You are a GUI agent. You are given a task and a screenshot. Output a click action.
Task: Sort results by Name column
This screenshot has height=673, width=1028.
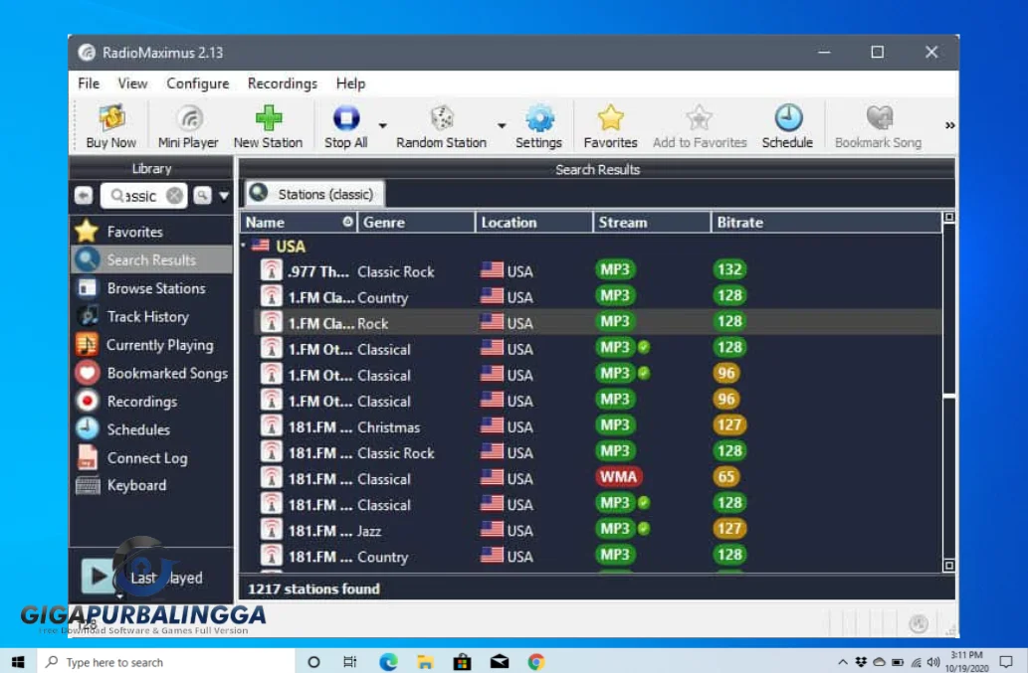pyautogui.click(x=299, y=223)
